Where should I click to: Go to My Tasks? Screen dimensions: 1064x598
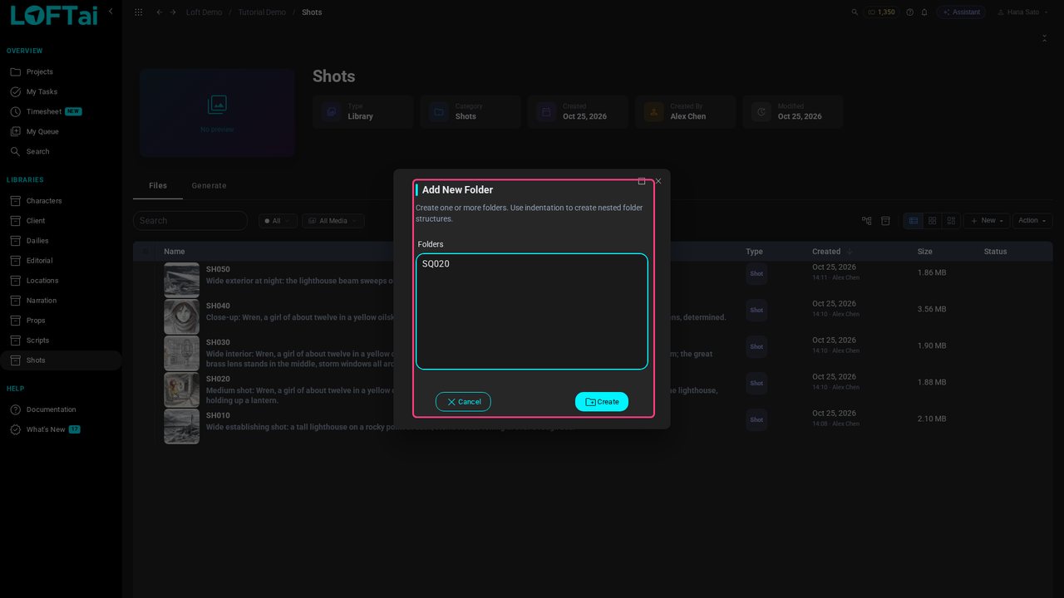pos(61,92)
